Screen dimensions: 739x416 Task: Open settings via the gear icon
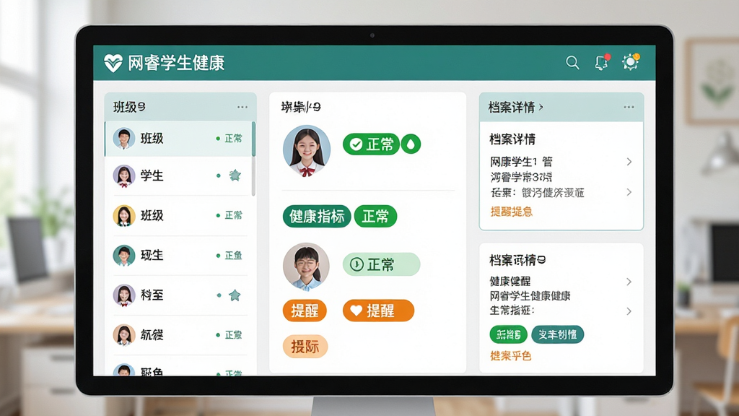click(x=630, y=62)
